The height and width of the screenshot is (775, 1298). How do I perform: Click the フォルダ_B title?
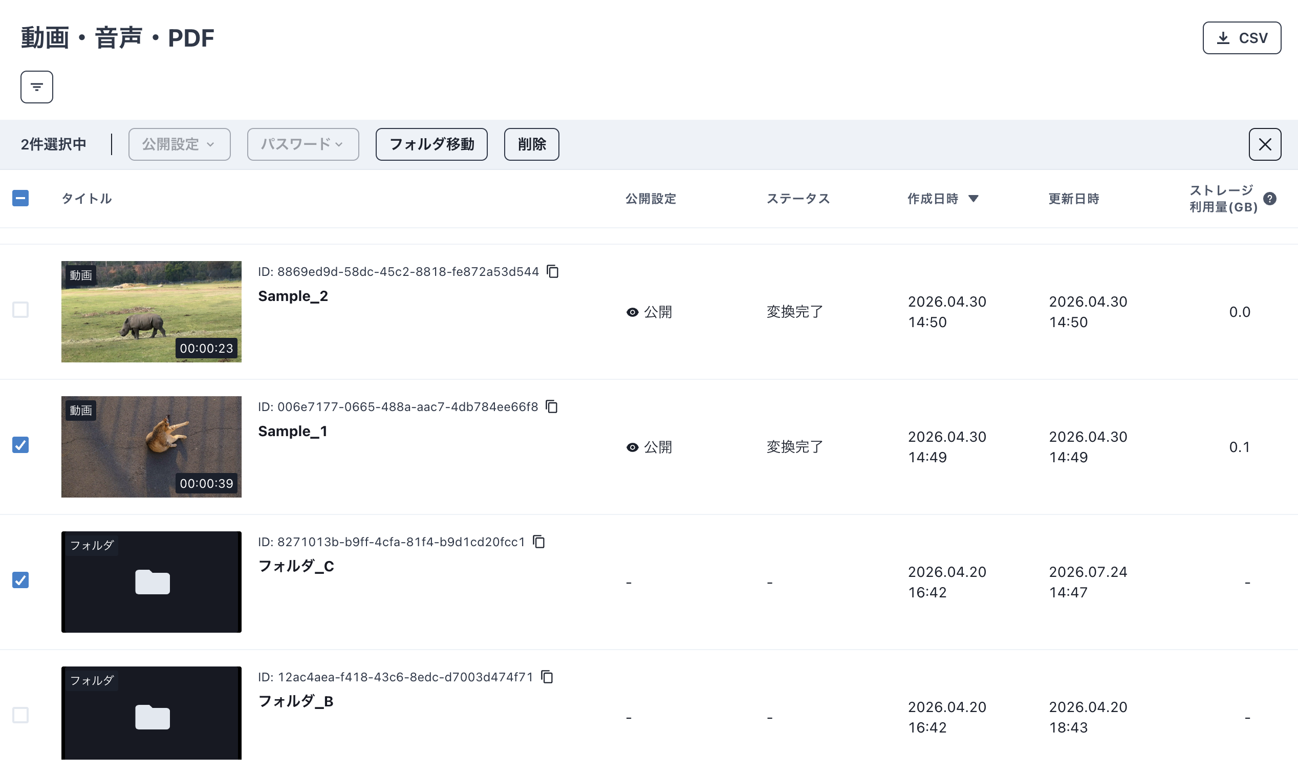295,701
